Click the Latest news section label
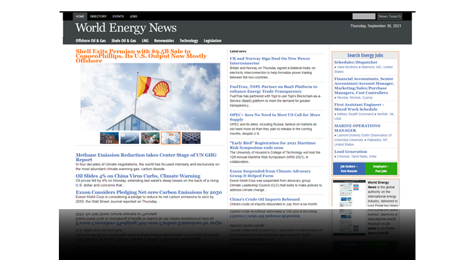The image size is (475, 260). pos(238,52)
